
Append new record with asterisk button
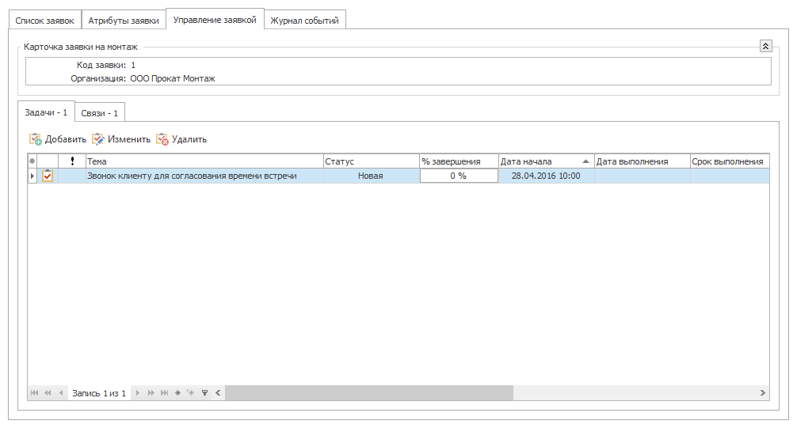[177, 393]
